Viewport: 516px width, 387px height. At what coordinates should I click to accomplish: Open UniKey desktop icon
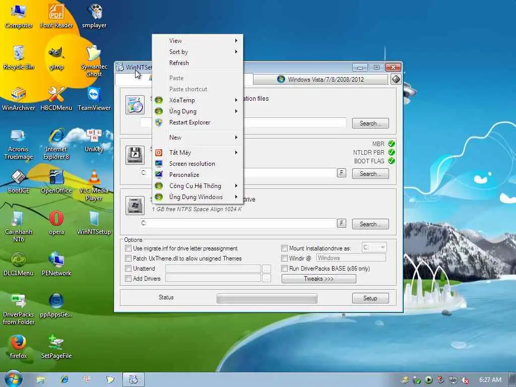[94, 140]
